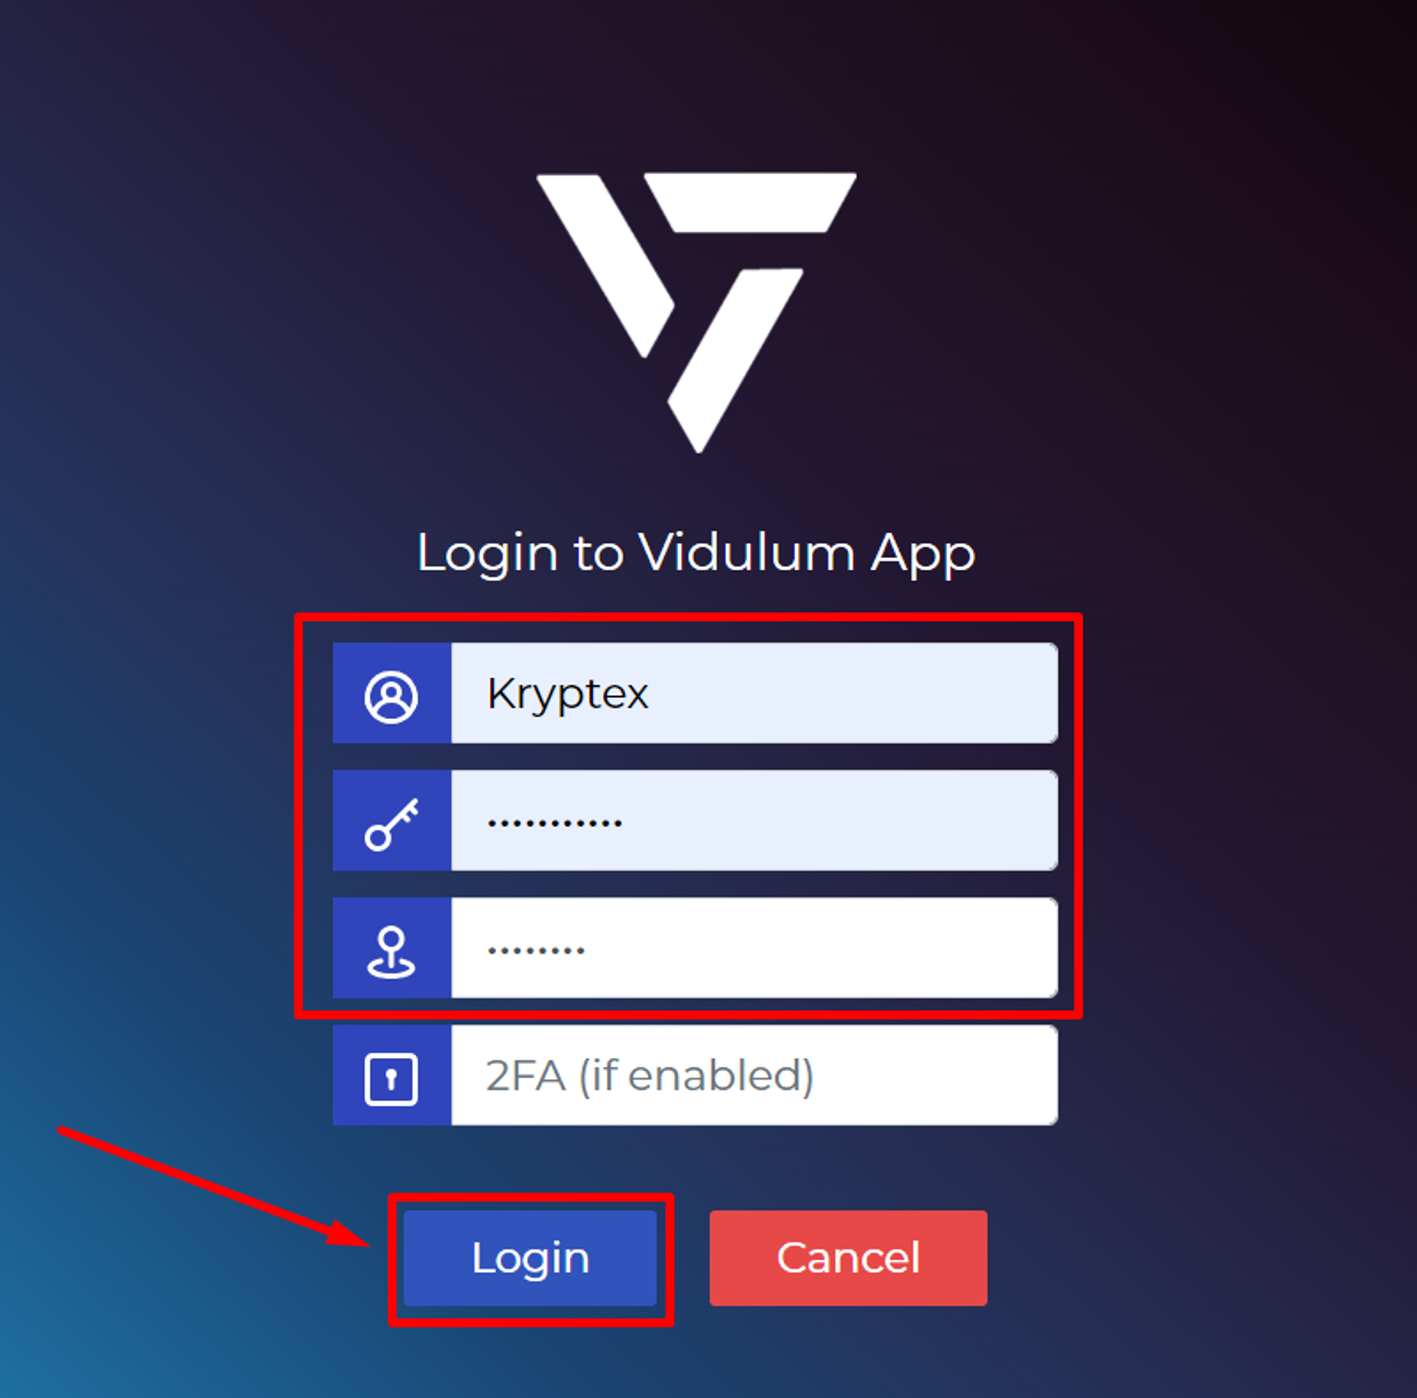Click the key icon beside password field

392,825
